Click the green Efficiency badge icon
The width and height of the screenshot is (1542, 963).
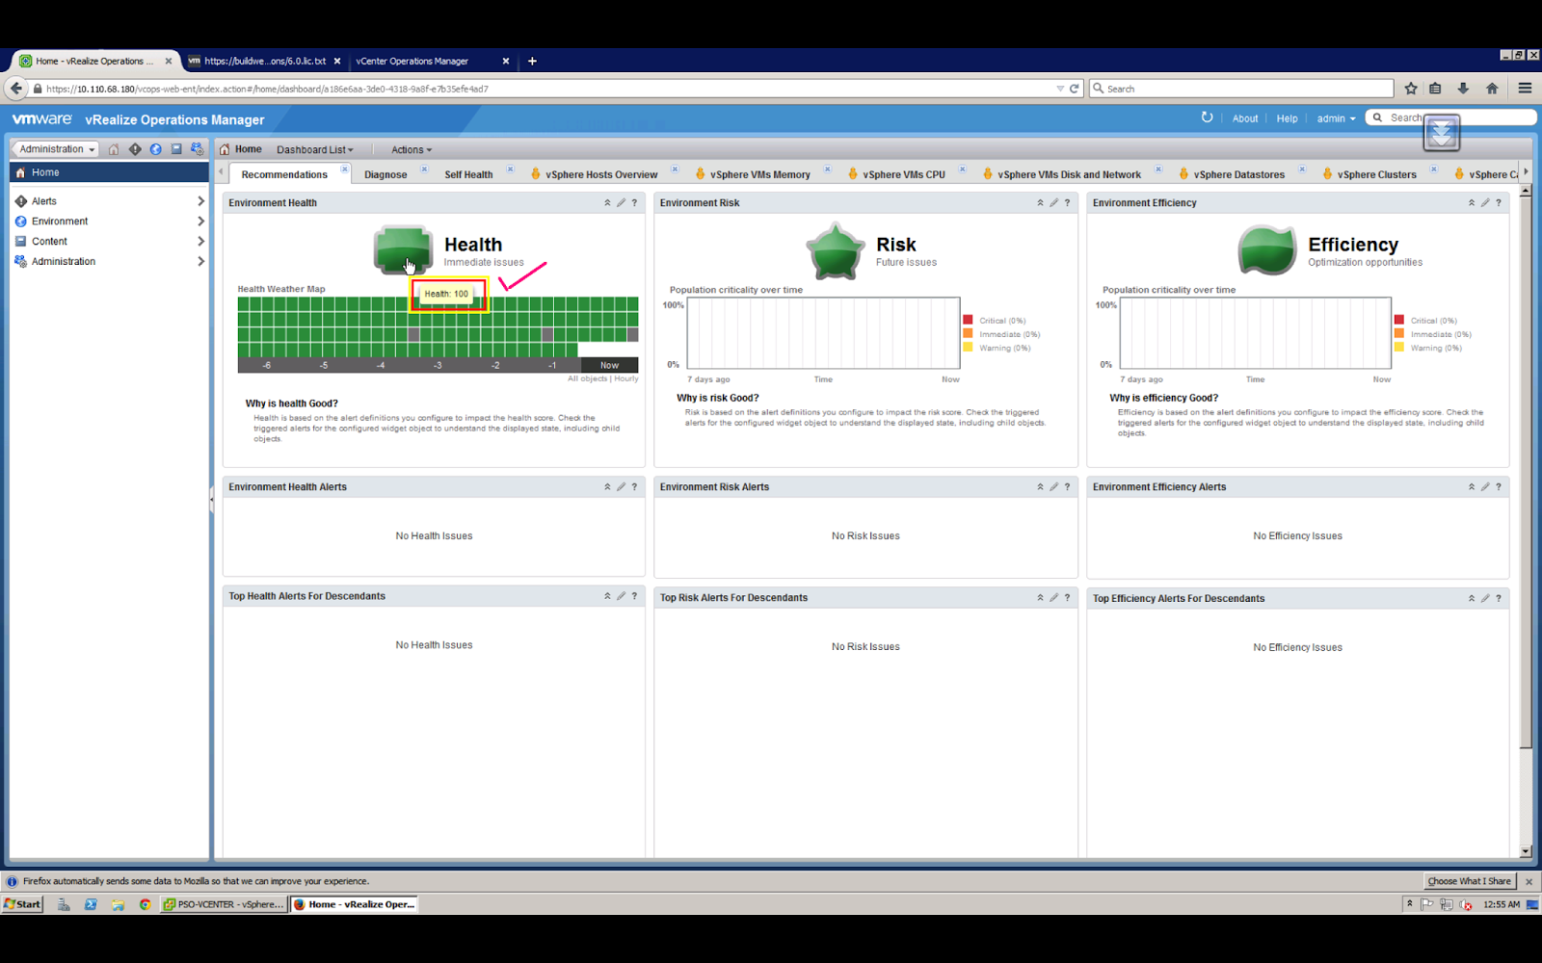point(1266,250)
